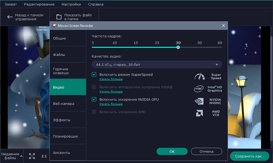The width and height of the screenshot is (273, 163).
Task: Switch to the Веб-камера tab
Action: 63,104
